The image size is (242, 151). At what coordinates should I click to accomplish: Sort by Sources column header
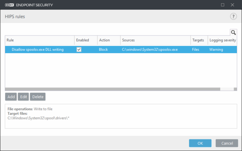155,40
